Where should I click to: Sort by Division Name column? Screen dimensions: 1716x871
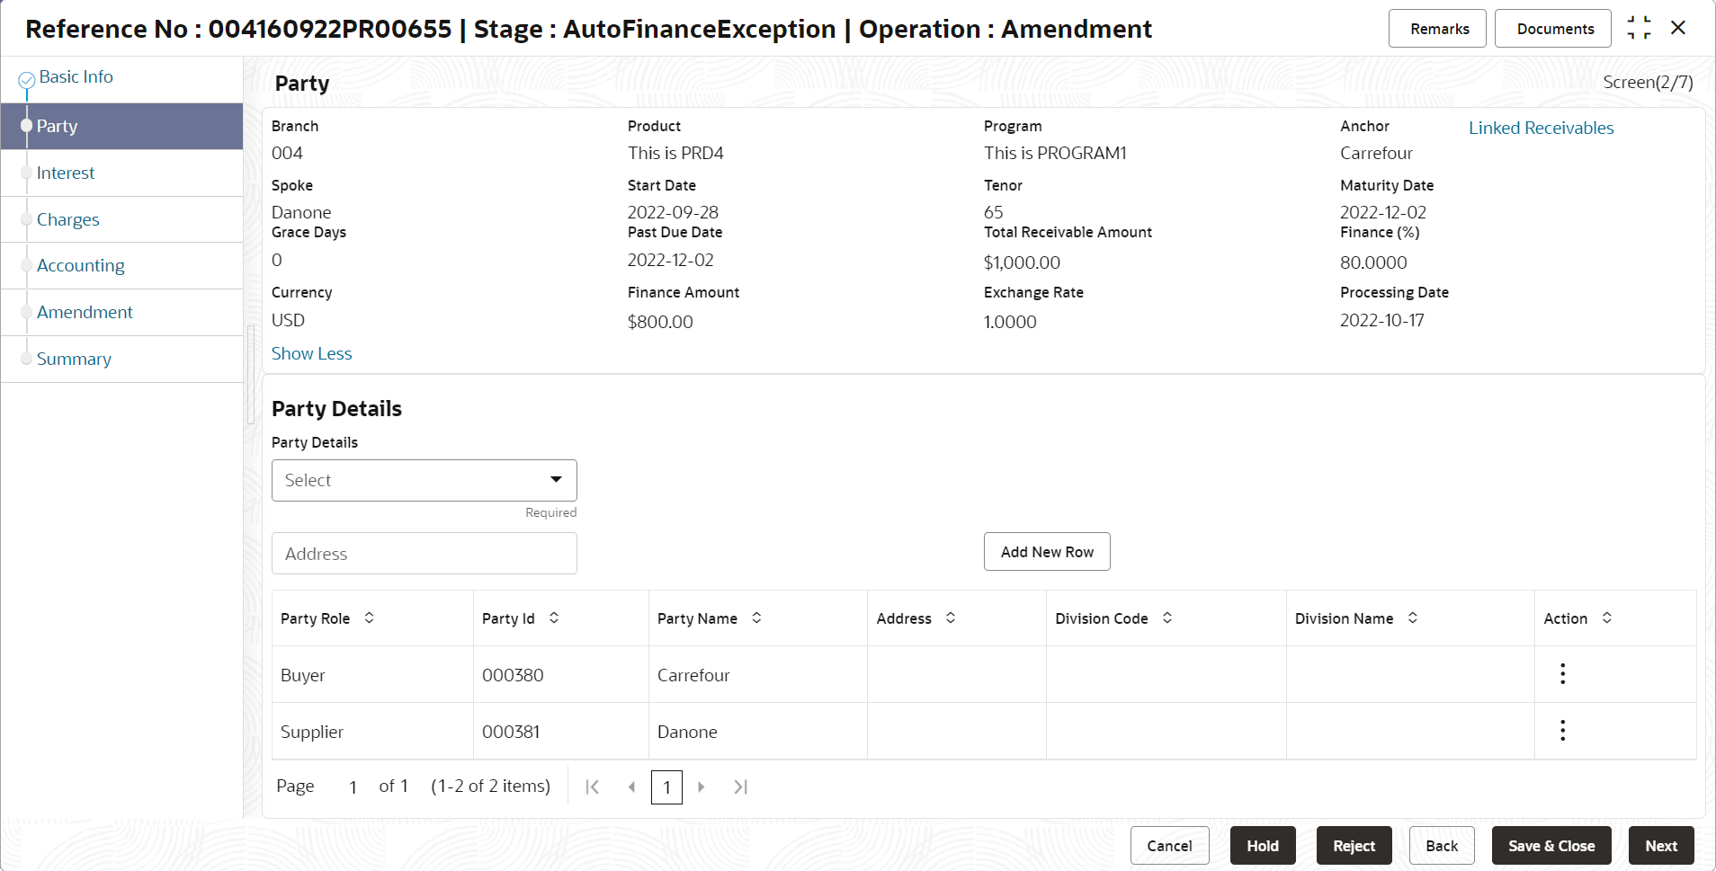pyautogui.click(x=1413, y=618)
